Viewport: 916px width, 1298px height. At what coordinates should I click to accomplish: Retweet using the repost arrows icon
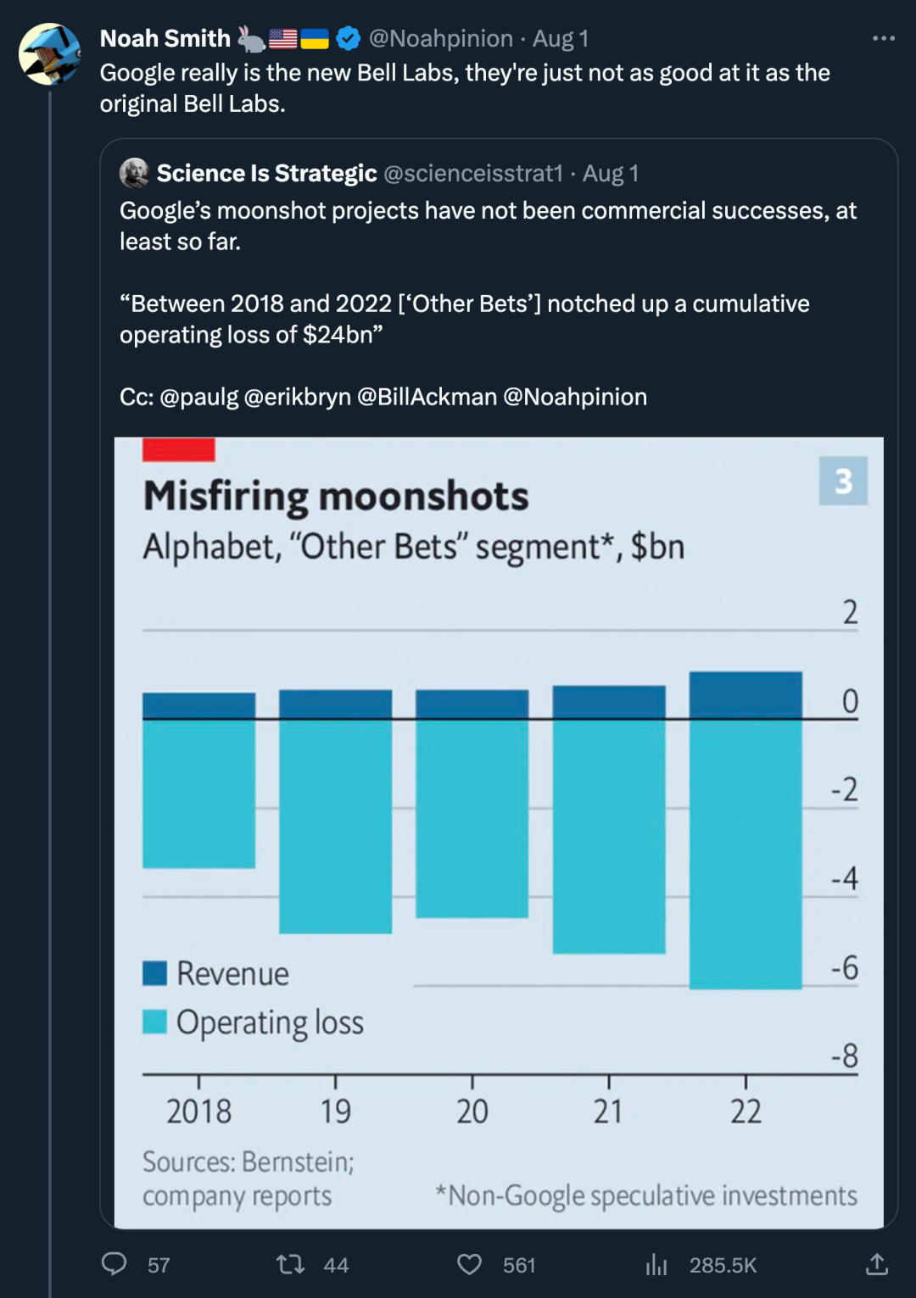click(291, 1265)
